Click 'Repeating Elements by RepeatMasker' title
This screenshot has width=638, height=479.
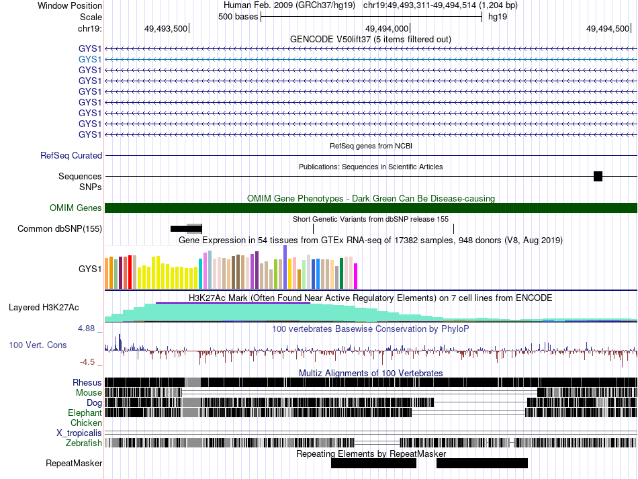click(x=371, y=453)
